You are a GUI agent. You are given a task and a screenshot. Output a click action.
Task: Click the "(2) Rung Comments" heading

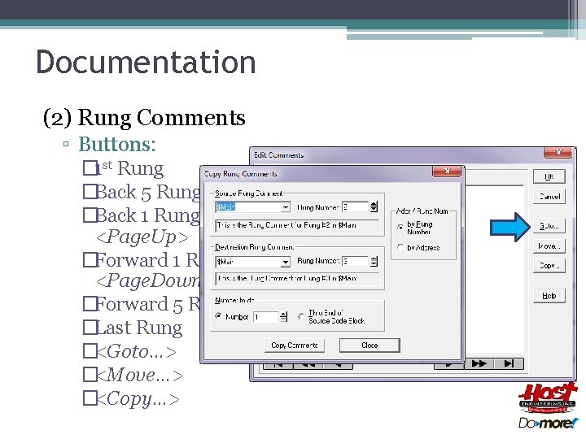[144, 118]
